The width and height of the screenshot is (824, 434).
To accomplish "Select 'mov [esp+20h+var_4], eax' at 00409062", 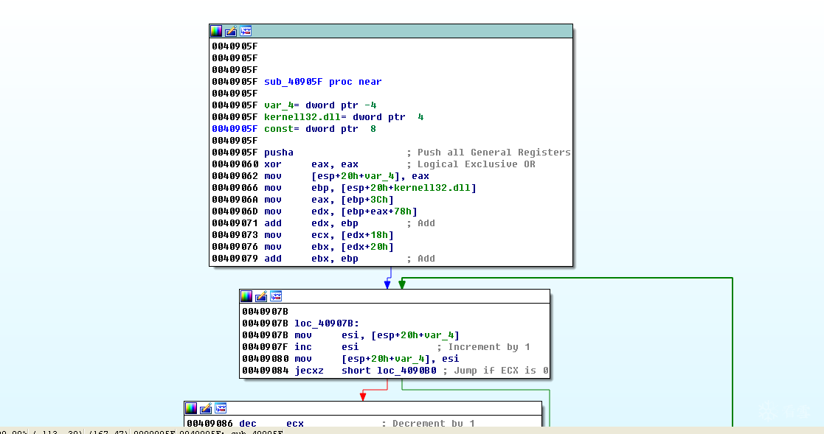I will click(x=346, y=176).
